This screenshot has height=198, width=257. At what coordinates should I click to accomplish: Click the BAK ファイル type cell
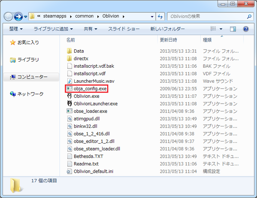[217, 66]
